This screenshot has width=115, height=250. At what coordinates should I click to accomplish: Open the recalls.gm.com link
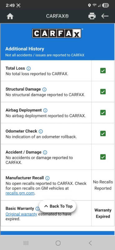(x=20, y=193)
